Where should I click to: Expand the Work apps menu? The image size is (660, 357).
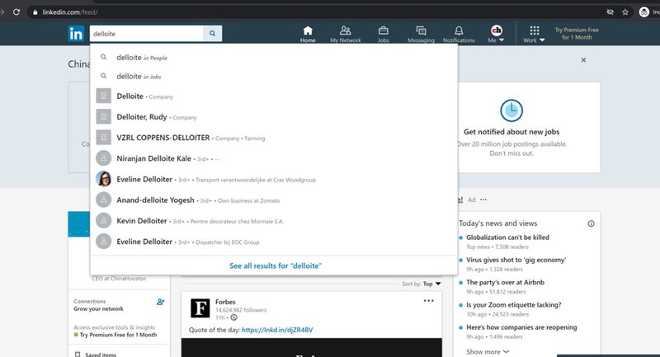(x=534, y=34)
